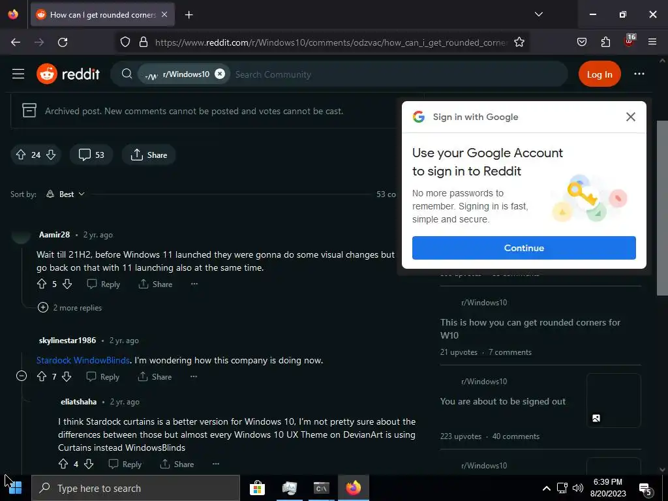Share skylinestar1986's comment
This screenshot has width=668, height=501.
pos(155,377)
